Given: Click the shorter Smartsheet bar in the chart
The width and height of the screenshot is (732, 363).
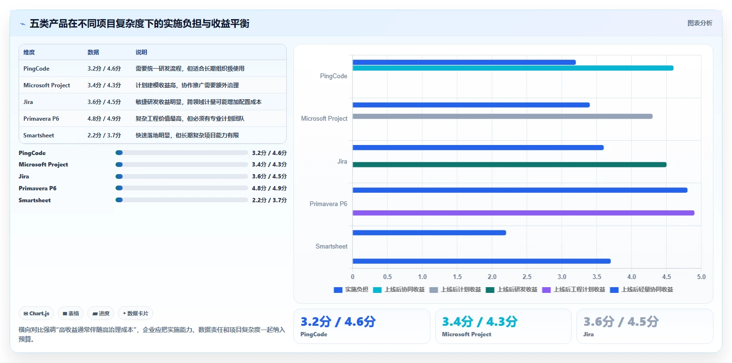Looking at the screenshot, I should pyautogui.click(x=429, y=233).
